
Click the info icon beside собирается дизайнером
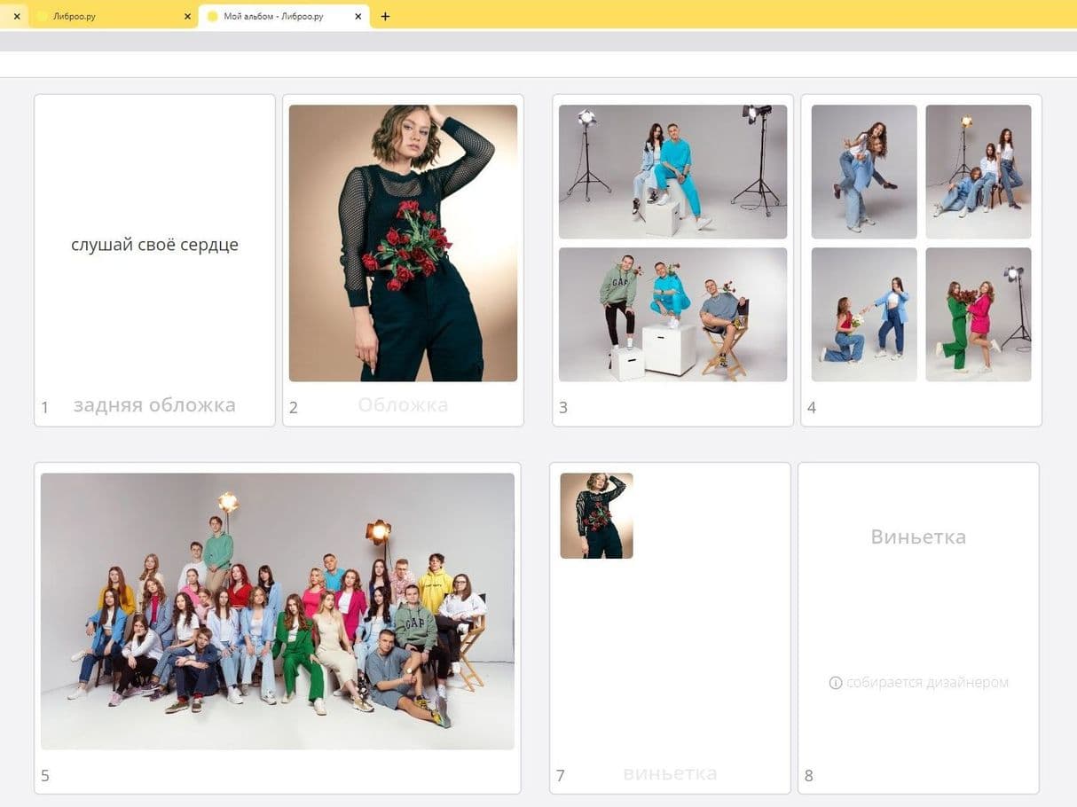835,683
